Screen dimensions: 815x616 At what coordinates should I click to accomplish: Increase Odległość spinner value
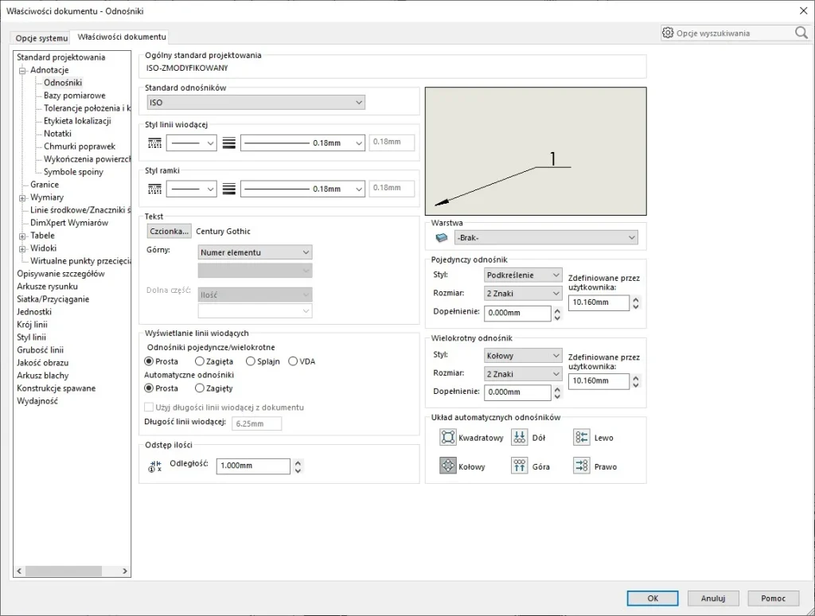[x=298, y=462]
